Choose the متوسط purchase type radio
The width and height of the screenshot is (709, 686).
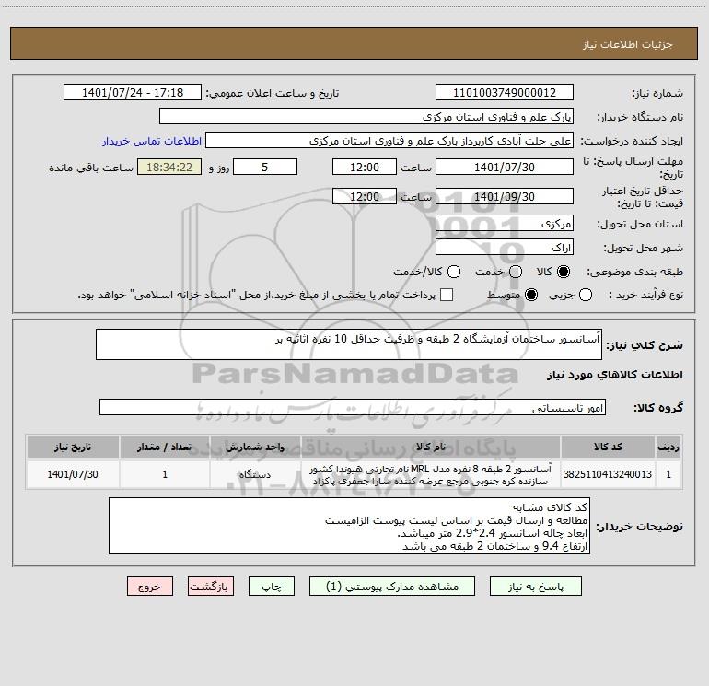(x=531, y=295)
